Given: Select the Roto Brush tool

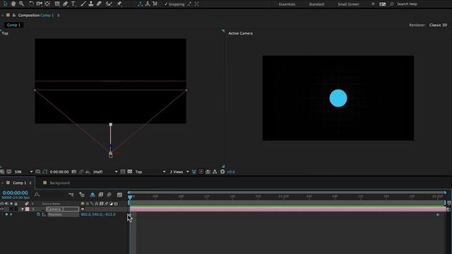Looking at the screenshot, I should tap(109, 4).
